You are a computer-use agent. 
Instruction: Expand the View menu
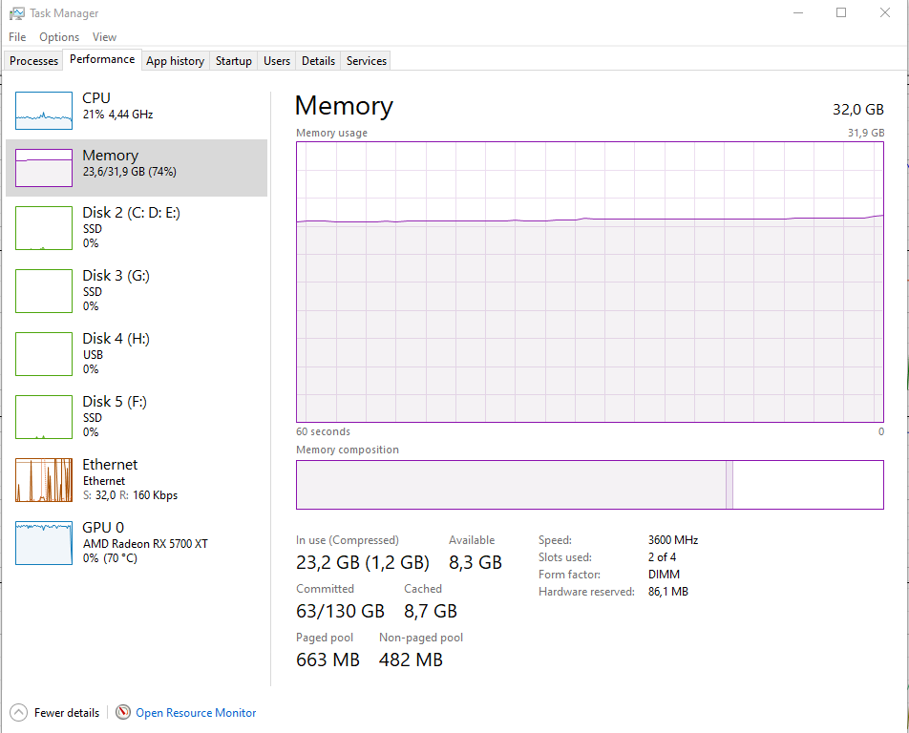click(104, 37)
